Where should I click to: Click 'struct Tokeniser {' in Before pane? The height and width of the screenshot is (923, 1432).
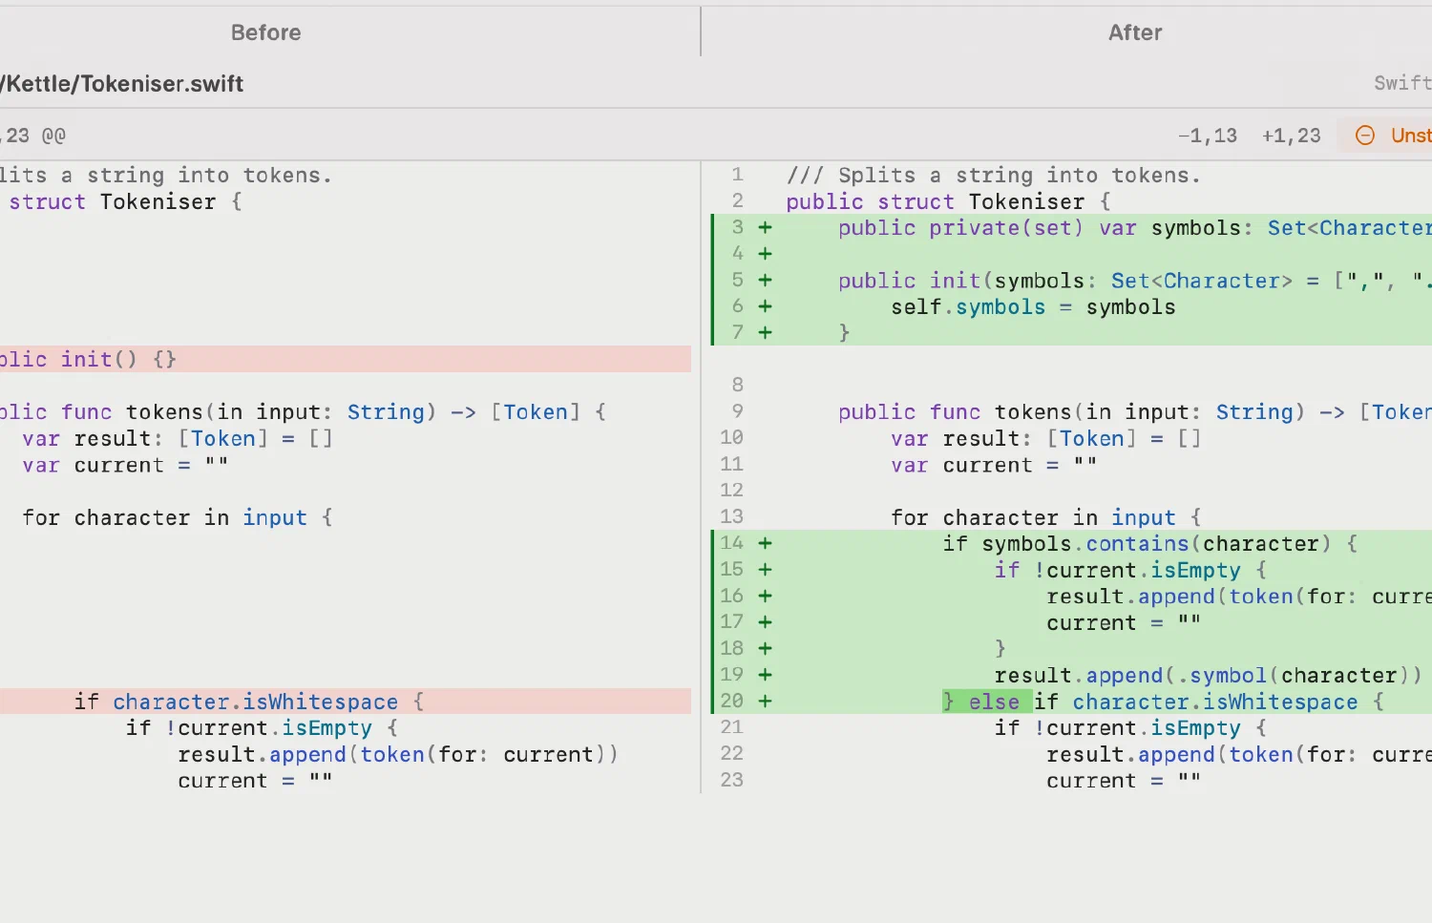125,202
